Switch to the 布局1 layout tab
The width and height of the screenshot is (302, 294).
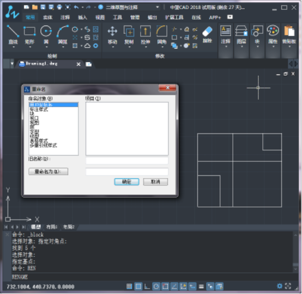tap(52, 227)
